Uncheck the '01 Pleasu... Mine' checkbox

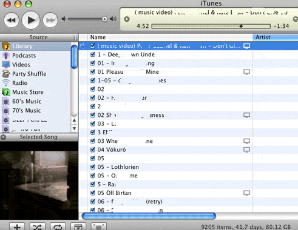point(93,71)
